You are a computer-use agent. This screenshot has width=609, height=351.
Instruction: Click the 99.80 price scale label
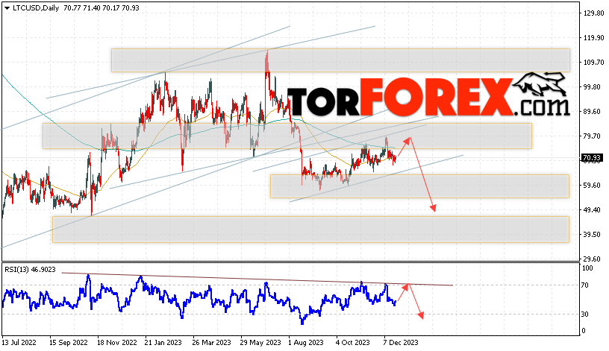coord(594,87)
